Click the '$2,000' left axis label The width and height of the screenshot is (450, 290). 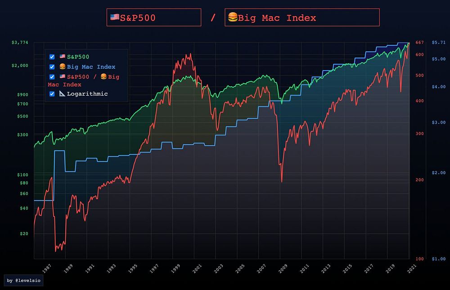20,66
